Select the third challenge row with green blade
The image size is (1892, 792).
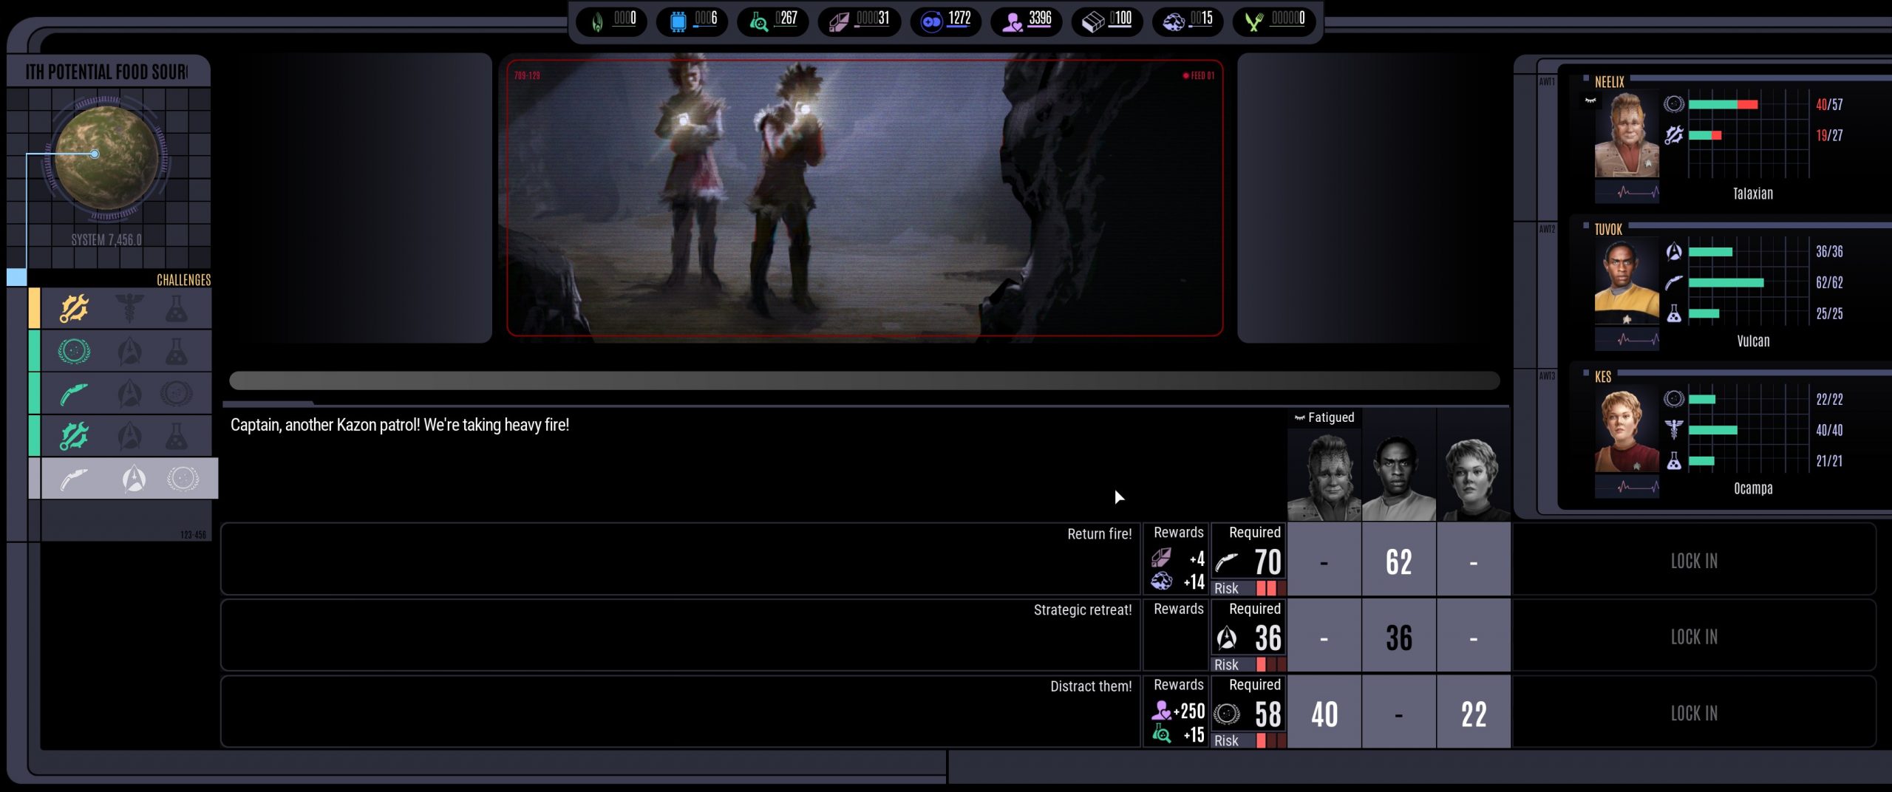(x=122, y=394)
